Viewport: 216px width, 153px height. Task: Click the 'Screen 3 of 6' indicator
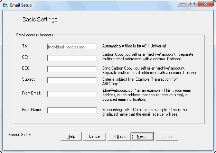click(x=19, y=135)
